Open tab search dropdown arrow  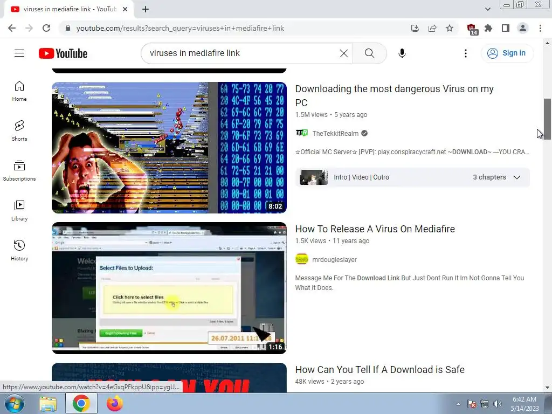click(487, 9)
